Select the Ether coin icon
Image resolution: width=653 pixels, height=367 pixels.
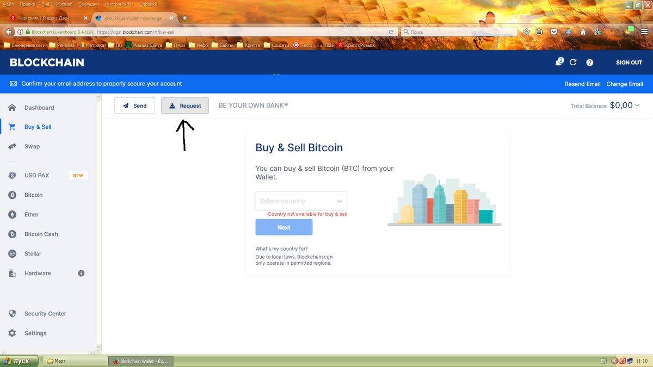12,215
